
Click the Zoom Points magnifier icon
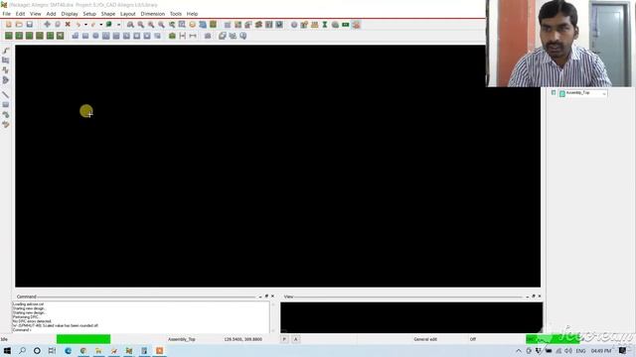130,25
